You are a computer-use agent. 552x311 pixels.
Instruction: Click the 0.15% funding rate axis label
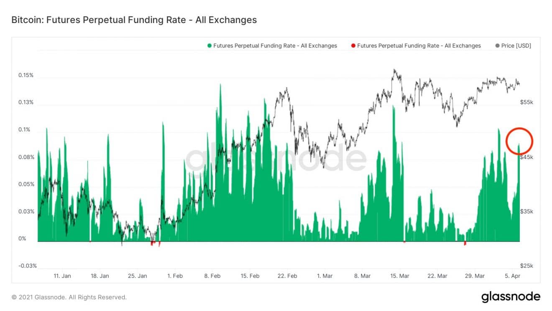26,75
